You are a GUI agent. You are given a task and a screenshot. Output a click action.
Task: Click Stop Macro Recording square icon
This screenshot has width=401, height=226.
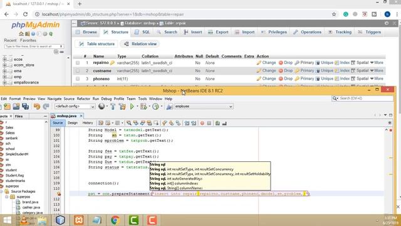[209, 123]
